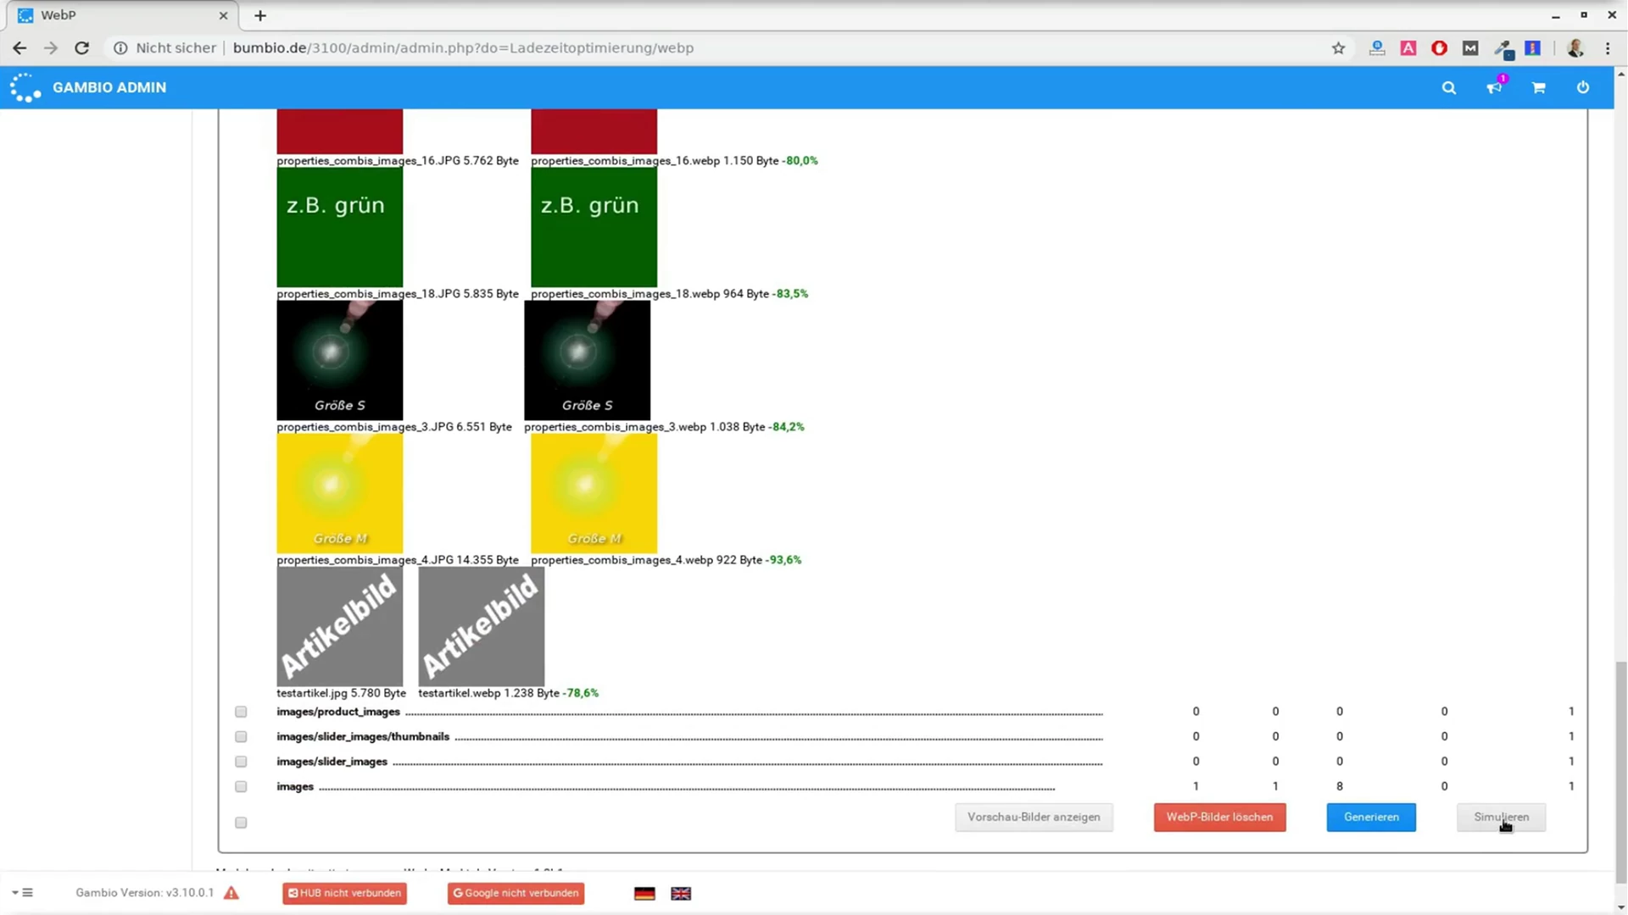This screenshot has height=915, width=1628.
Task: Click the testartikel.webp thumbnail image
Action: pyautogui.click(x=481, y=626)
